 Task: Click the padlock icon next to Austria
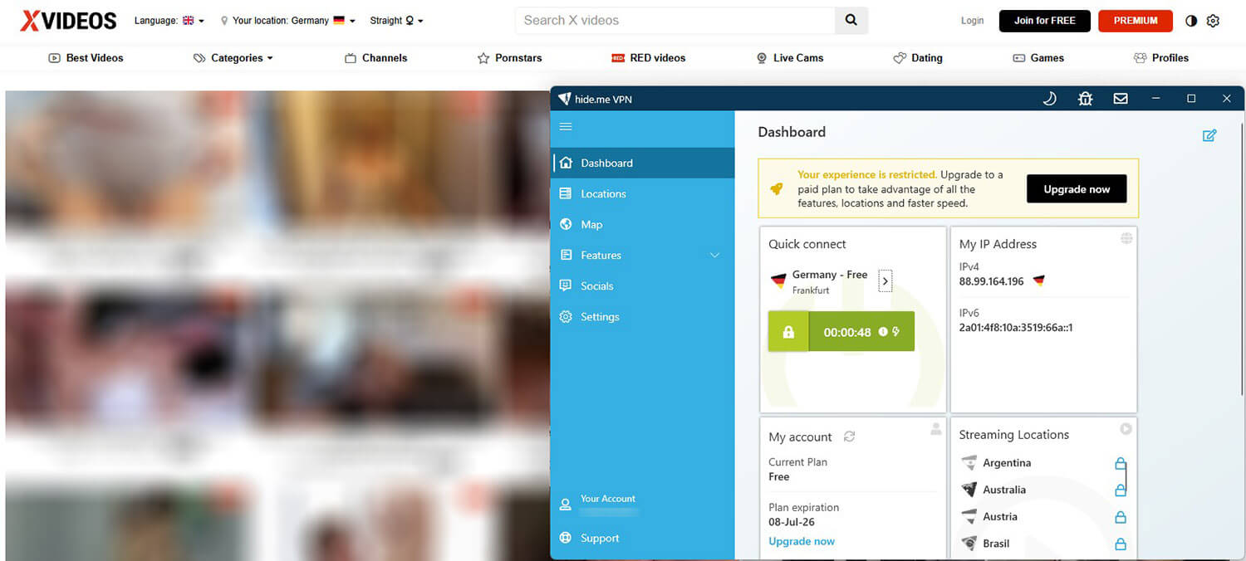pyautogui.click(x=1120, y=517)
